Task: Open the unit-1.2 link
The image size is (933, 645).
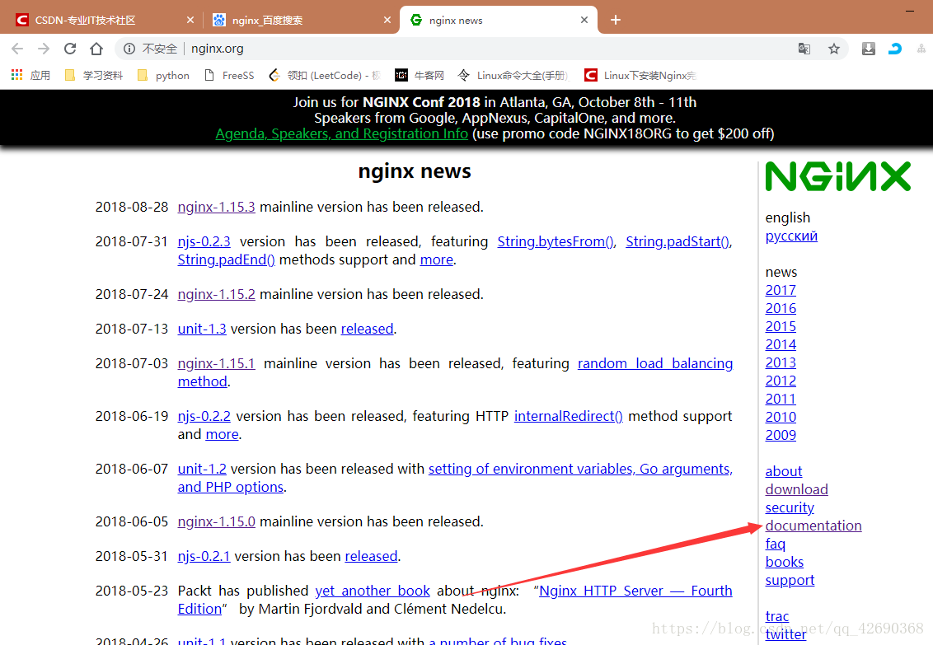Action: click(x=202, y=469)
